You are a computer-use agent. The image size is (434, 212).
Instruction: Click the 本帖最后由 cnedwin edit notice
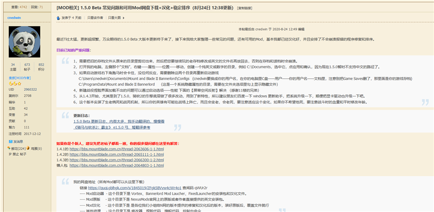(271, 29)
